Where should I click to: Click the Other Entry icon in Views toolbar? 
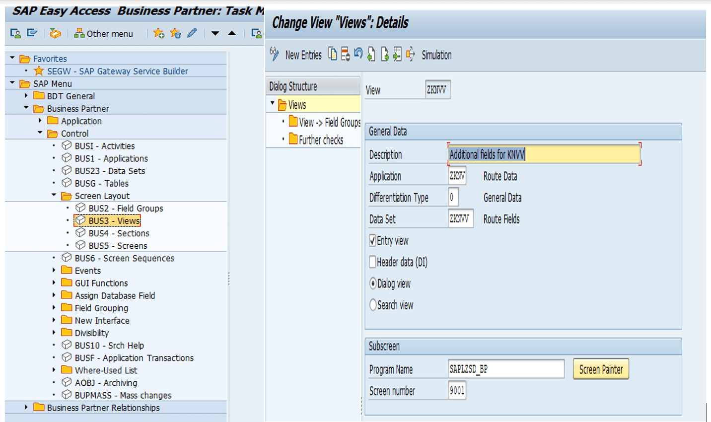click(397, 54)
